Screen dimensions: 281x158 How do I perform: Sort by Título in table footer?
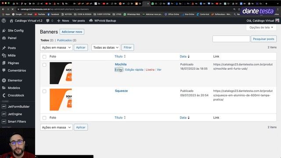tap(120, 118)
